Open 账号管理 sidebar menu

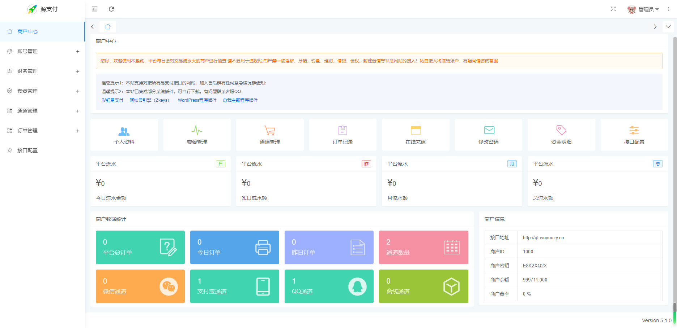[42, 51]
